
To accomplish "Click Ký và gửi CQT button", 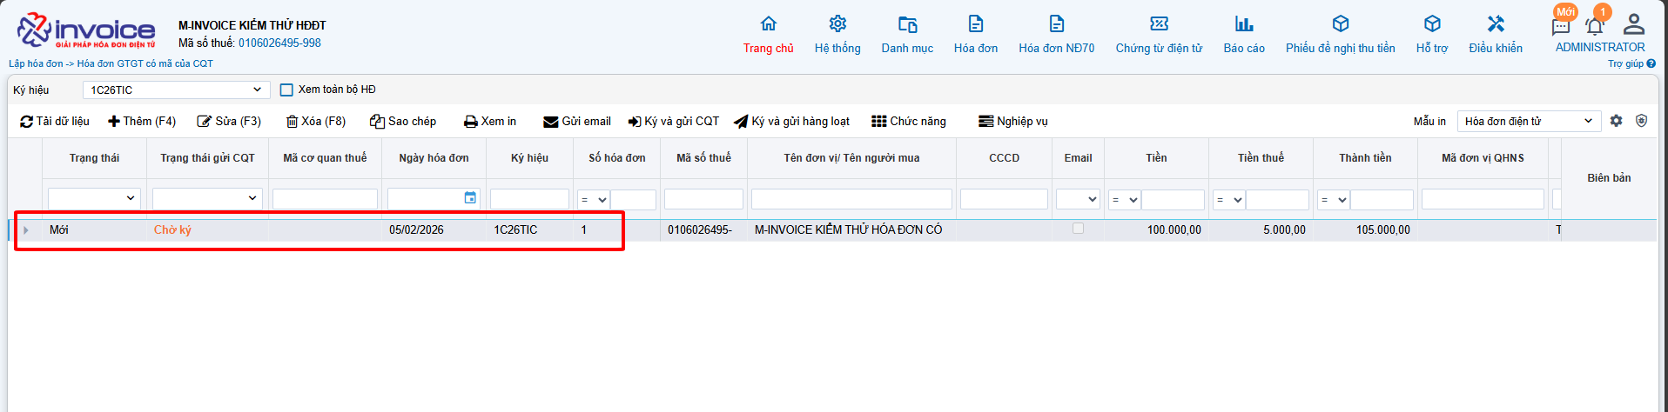I will tap(674, 122).
